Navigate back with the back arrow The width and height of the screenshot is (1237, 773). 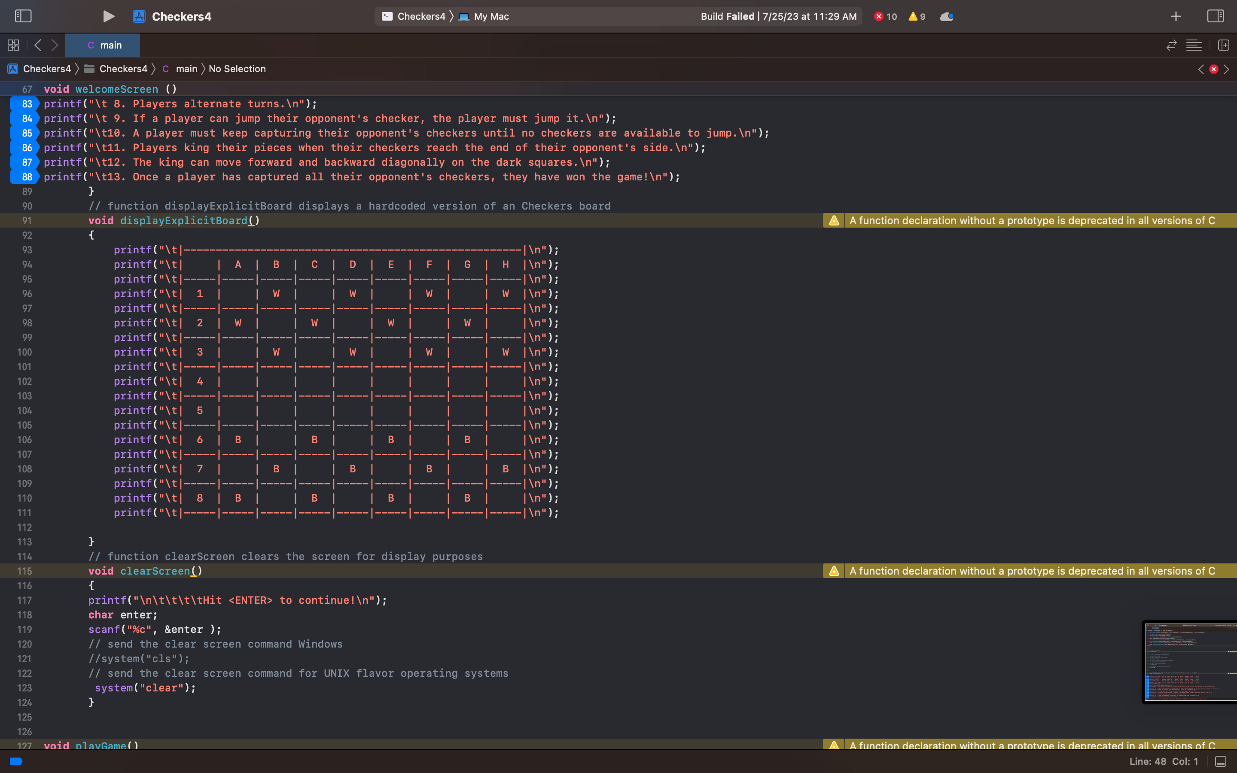point(37,45)
